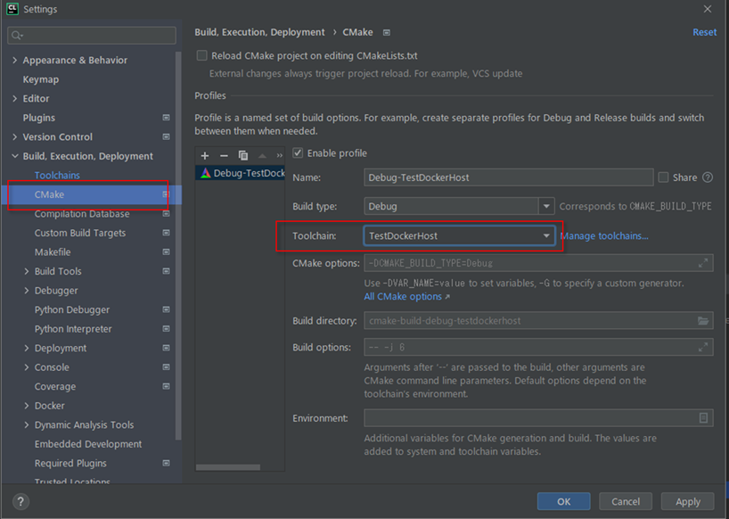
Task: Open Embedded Development settings
Action: [88, 444]
